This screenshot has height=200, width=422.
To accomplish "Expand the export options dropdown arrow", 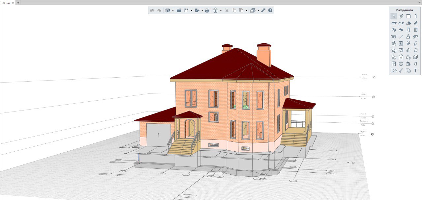I will (x=202, y=11).
